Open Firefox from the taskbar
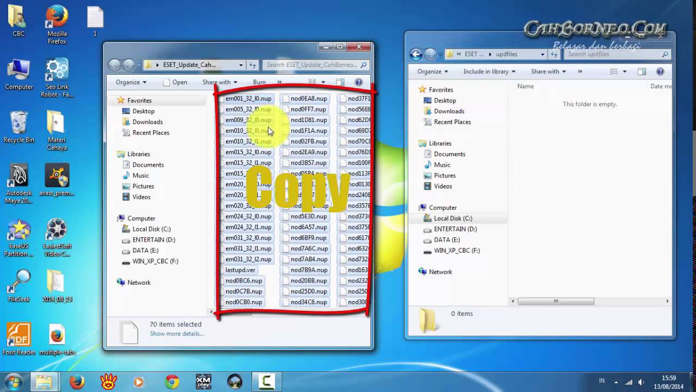 [x=77, y=382]
